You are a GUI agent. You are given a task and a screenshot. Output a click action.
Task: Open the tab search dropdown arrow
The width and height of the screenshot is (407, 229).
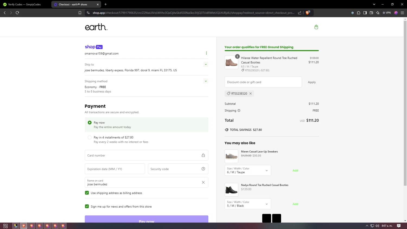click(x=374, y=4)
